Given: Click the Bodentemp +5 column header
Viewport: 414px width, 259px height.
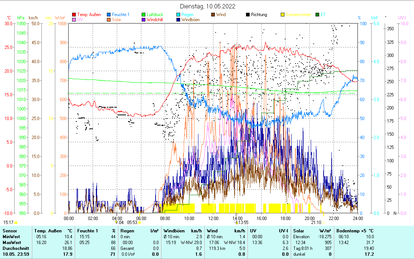Looking at the screenshot, I should pyautogui.click(x=355, y=231).
